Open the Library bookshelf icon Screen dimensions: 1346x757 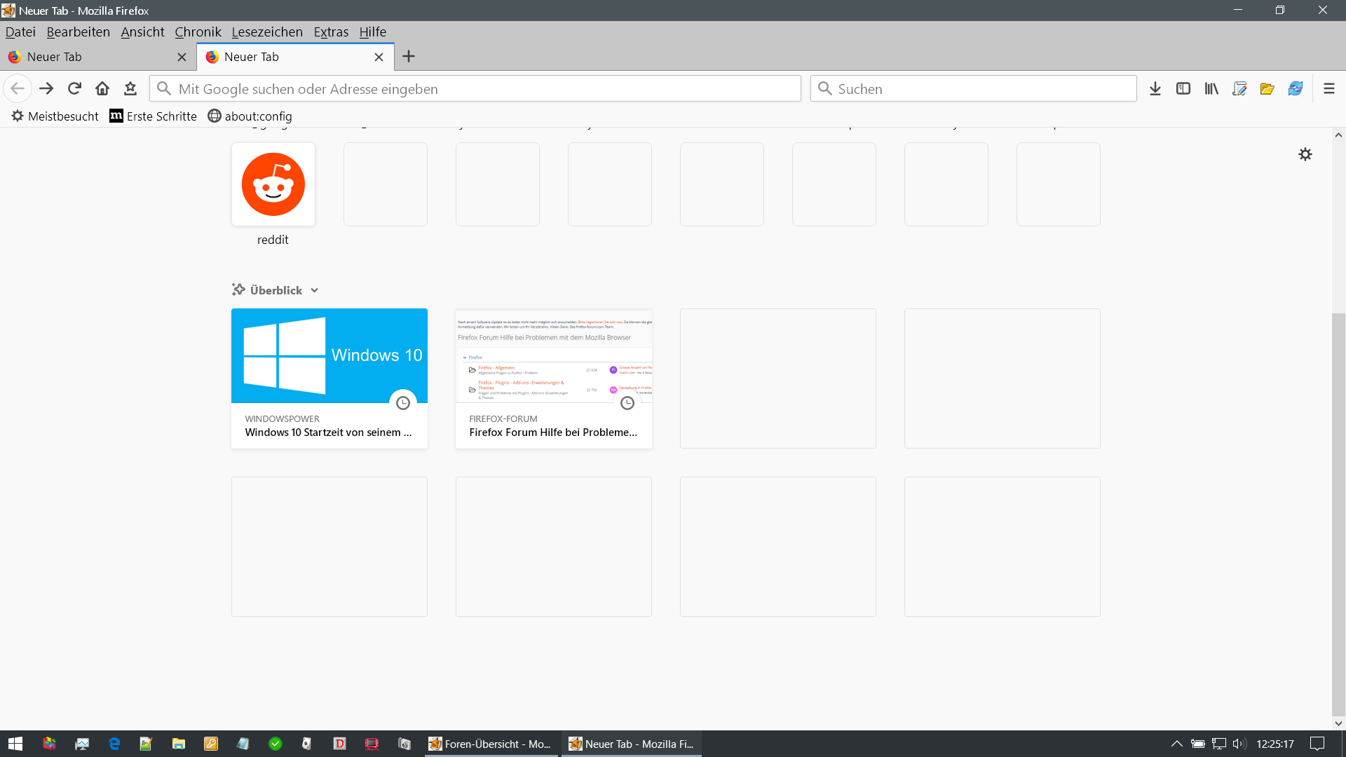1211,88
